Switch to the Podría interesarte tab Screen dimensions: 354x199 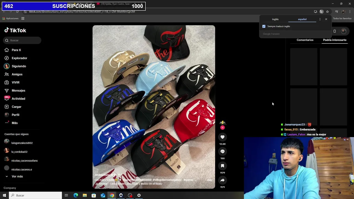click(x=335, y=40)
